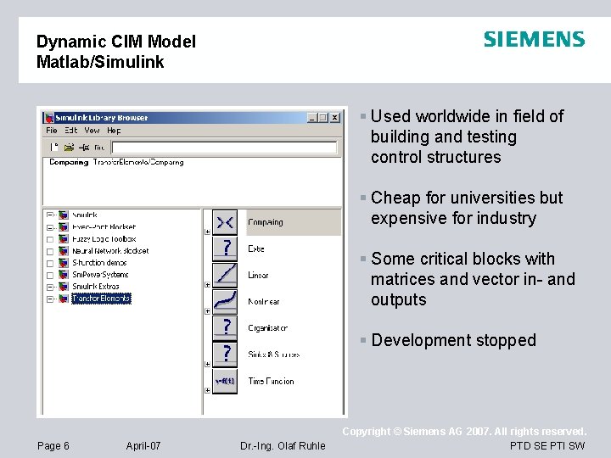This screenshot has height=458, width=611.
Task: Select Simulink Extras in the tree
Action: point(95,287)
